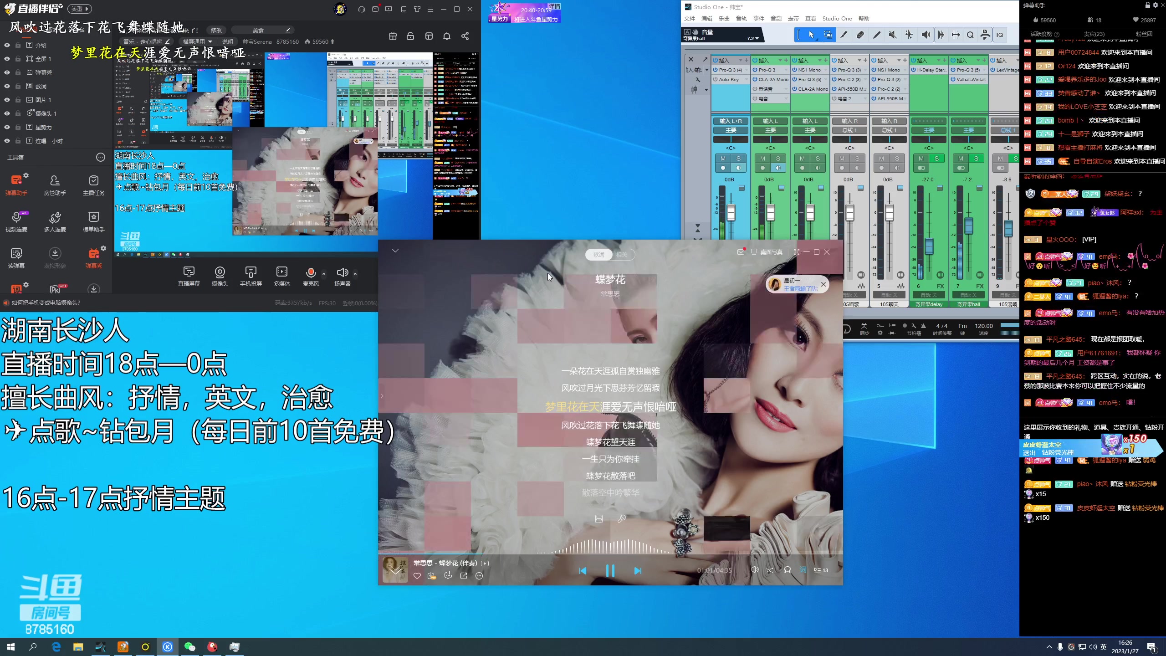Toggle the 麦克风 microphone on or off
The image size is (1166, 656).
311,277
